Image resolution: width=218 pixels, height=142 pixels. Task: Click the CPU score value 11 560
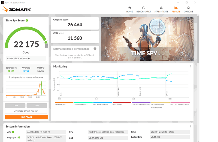click(75, 38)
